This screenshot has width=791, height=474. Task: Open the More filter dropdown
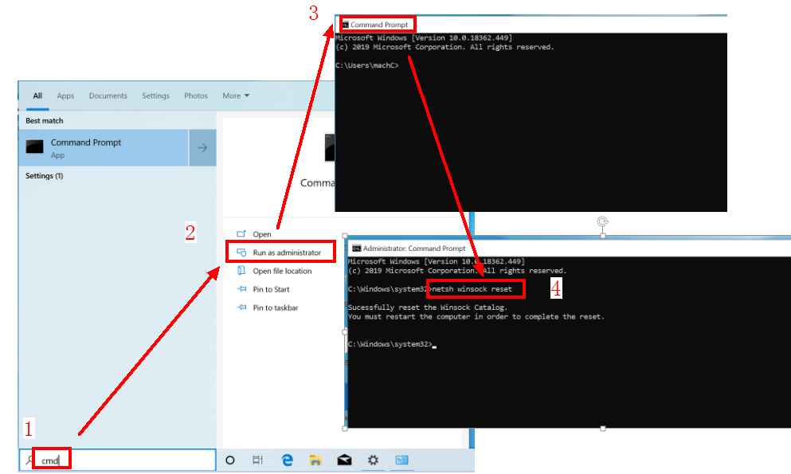(x=236, y=96)
